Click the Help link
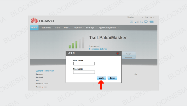187x106 pixels. [x=146, y=17]
